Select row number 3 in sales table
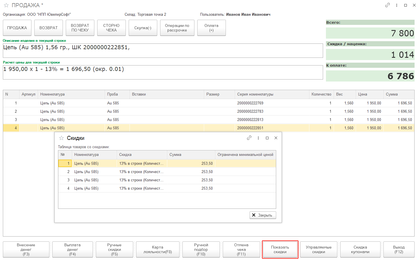 pos(11,120)
